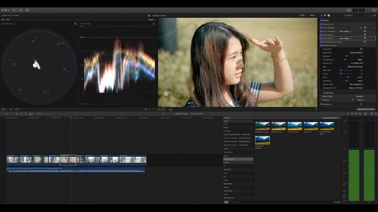The image size is (378, 212).
Task: Open the viewer View dropdown
Action: click(312, 15)
